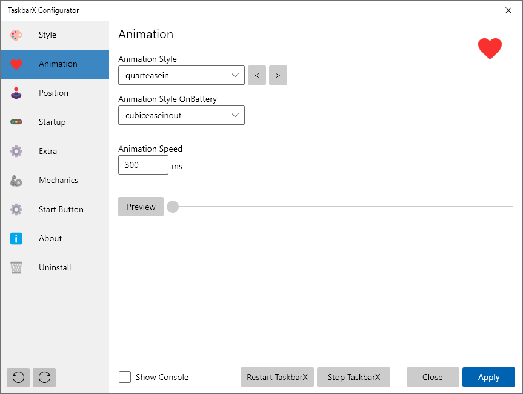Click the About info icon
Viewport: 523px width, 394px height.
pyautogui.click(x=16, y=239)
